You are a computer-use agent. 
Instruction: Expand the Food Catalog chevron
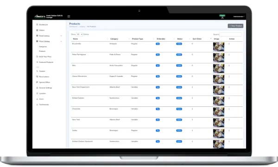pyautogui.click(x=61, y=36)
